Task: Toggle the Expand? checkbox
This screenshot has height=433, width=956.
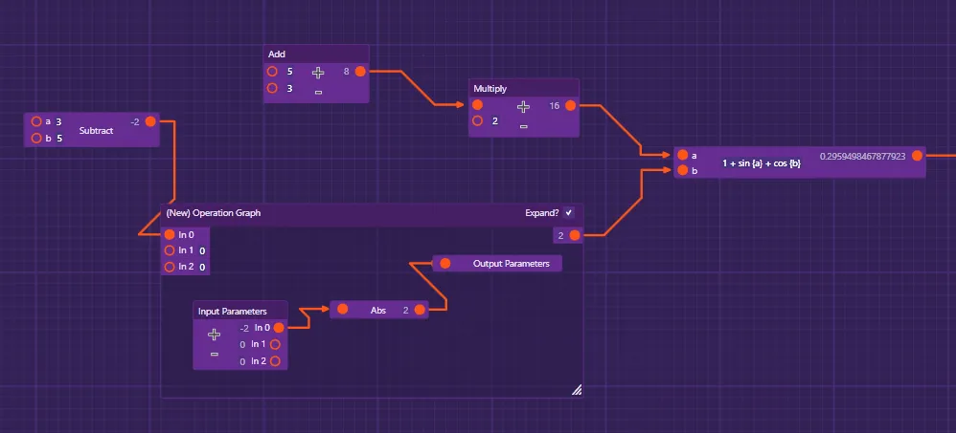Action: (568, 213)
